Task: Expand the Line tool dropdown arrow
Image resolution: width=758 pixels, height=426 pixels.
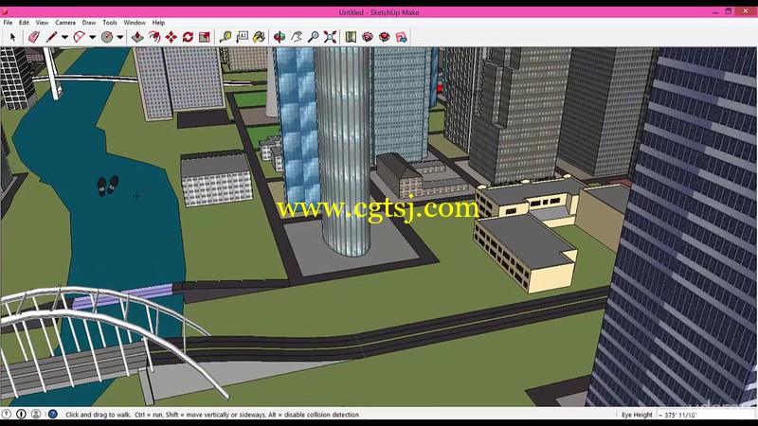Action: (x=64, y=37)
